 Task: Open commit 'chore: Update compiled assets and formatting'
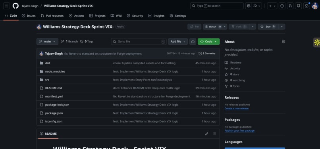click(x=144, y=63)
